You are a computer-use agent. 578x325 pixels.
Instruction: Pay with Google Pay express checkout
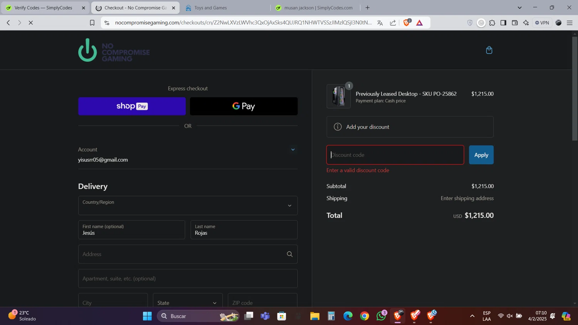click(244, 106)
